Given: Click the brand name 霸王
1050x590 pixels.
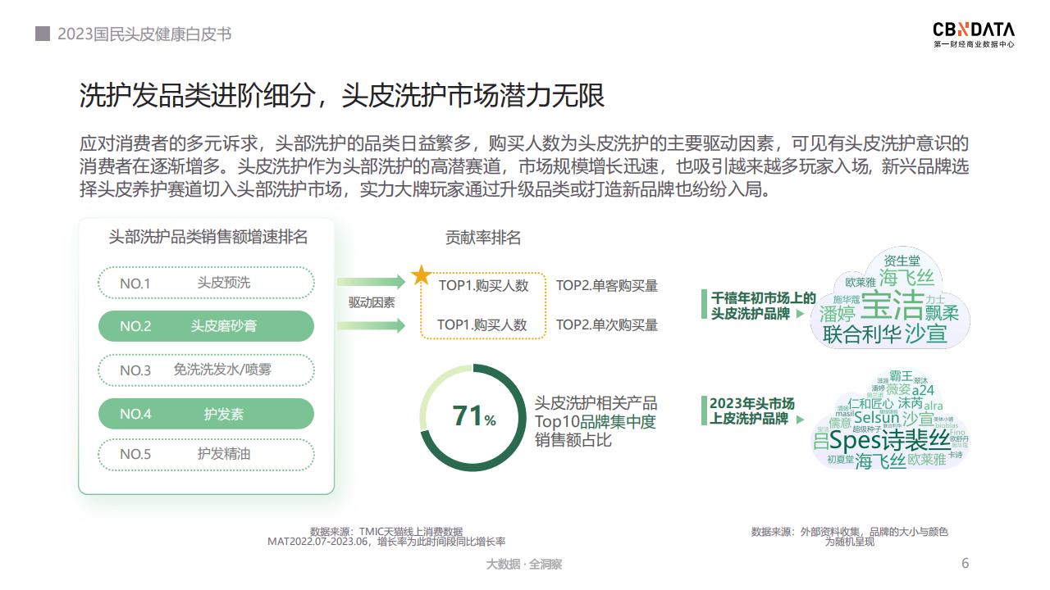Looking at the screenshot, I should click(x=901, y=376).
